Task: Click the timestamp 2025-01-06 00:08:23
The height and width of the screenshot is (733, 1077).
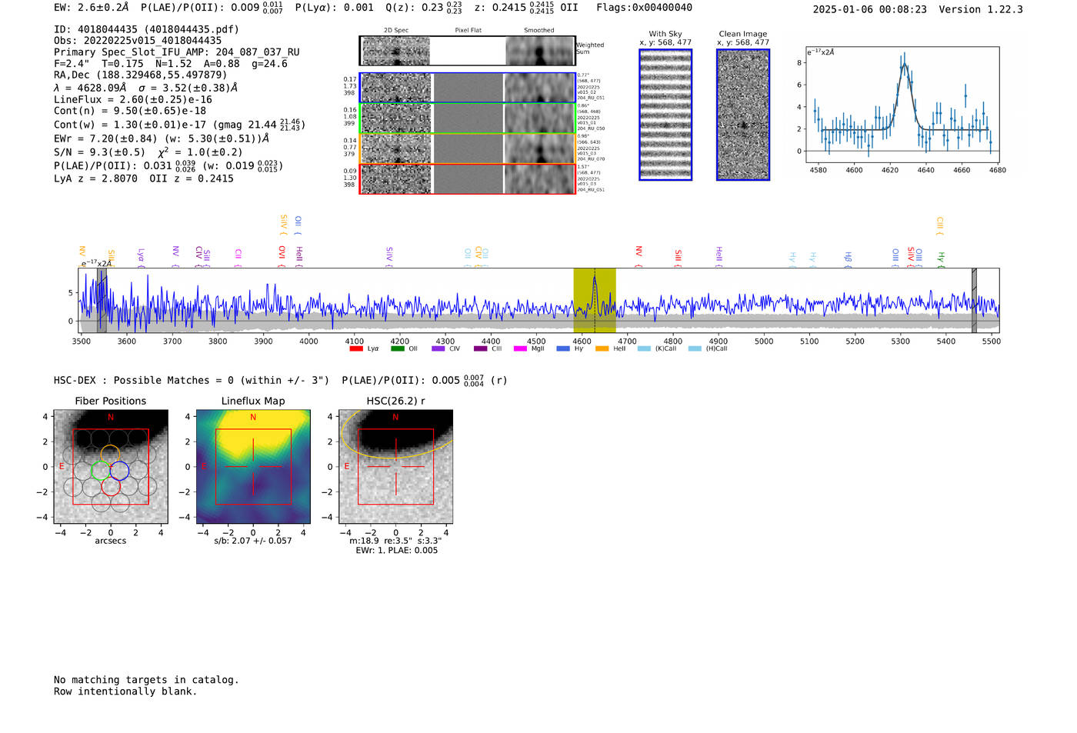Action: [870, 9]
